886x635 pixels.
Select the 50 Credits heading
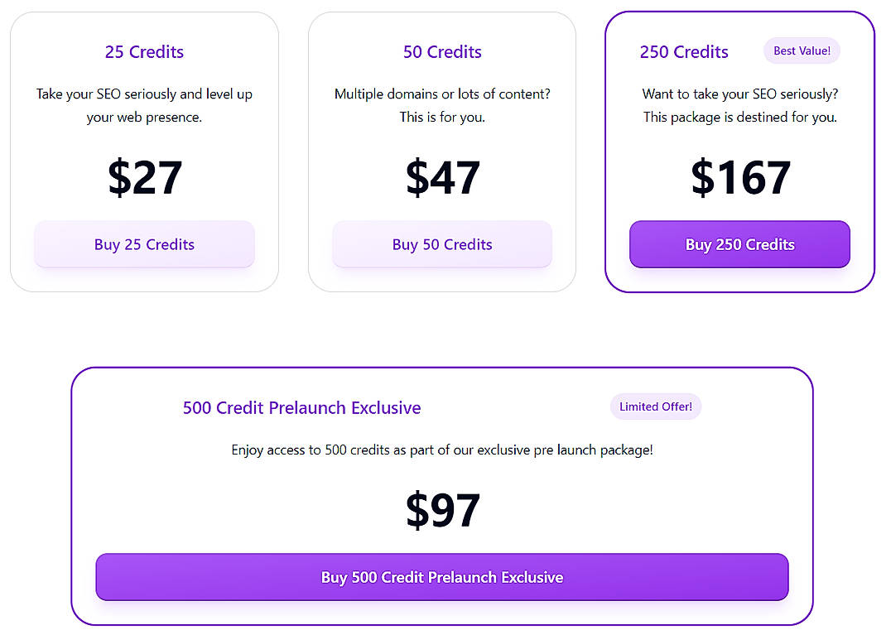coord(442,51)
